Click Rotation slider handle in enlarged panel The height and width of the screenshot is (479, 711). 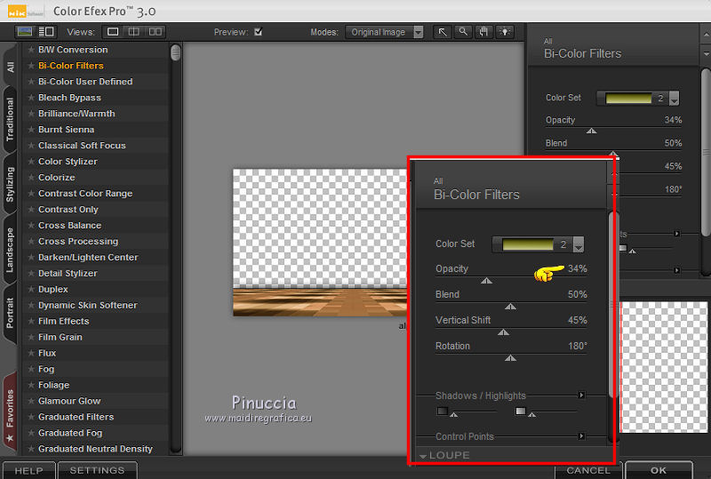510,358
